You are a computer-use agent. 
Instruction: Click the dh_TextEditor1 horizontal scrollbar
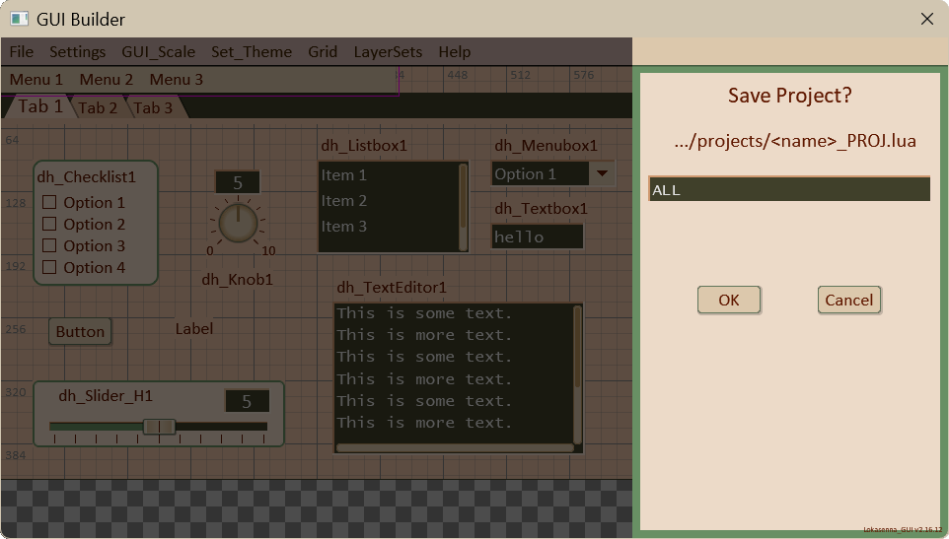click(455, 447)
